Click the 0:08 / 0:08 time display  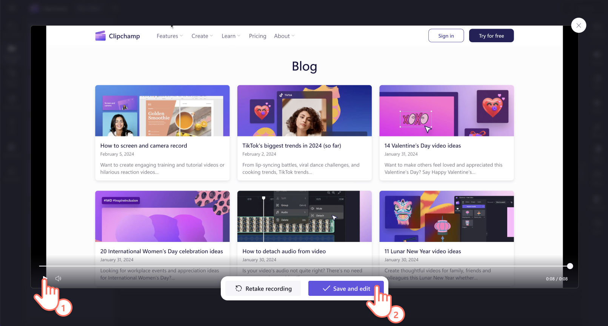click(x=557, y=279)
